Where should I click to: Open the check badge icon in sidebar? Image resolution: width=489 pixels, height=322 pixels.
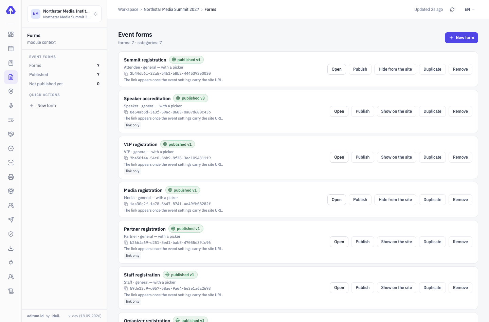[x=11, y=148]
